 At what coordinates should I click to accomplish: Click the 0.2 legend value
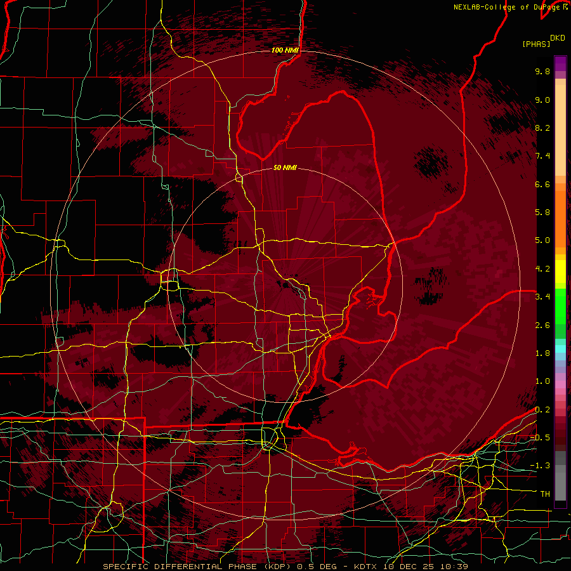click(x=542, y=410)
